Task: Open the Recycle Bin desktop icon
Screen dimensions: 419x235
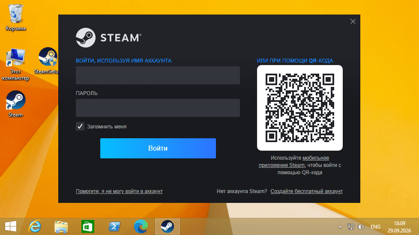Action: pyautogui.click(x=16, y=18)
